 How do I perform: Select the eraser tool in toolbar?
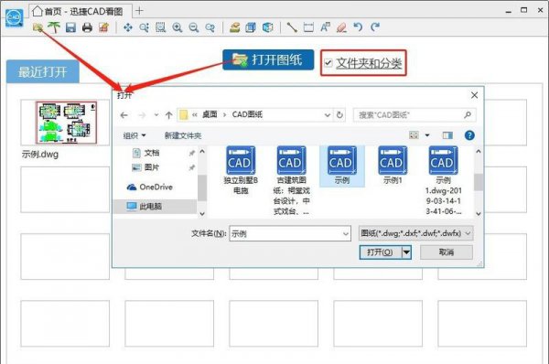pyautogui.click(x=341, y=27)
